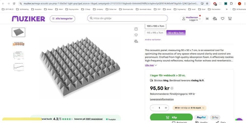Open the wishlist heart in the header
Image resolution: width=246 pixels, height=123 pixels.
tap(222, 18)
